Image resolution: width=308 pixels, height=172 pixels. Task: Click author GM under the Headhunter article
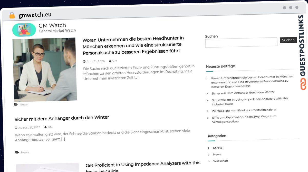tap(115, 61)
